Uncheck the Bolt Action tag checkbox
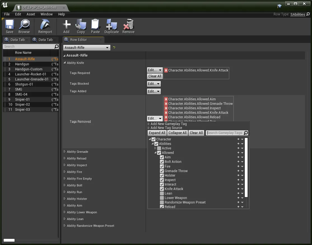 click(x=162, y=162)
